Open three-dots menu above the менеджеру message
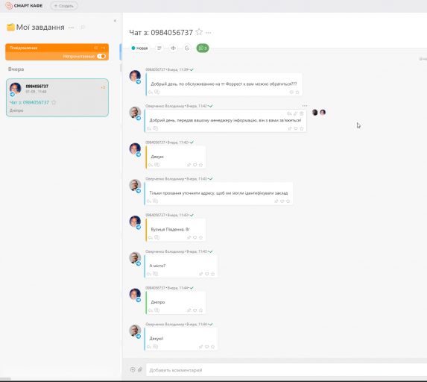Viewport: 427px width, 382px height. pyautogui.click(x=305, y=106)
